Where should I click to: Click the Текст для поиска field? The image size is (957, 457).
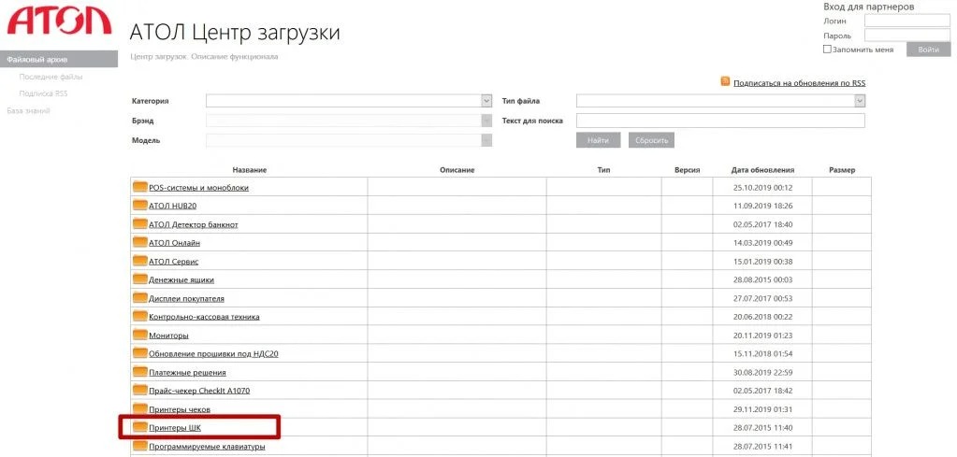tap(721, 121)
